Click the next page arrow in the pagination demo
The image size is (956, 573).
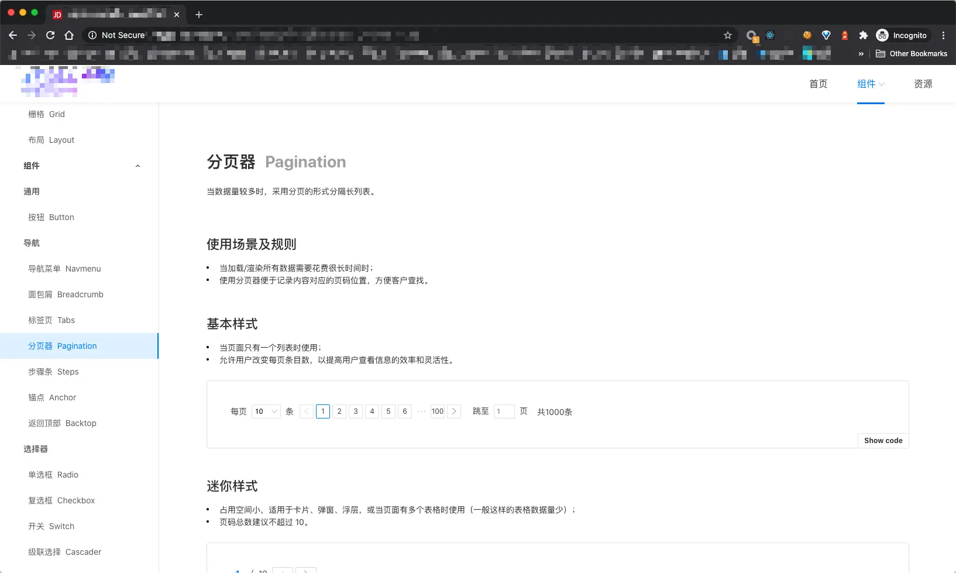point(454,411)
